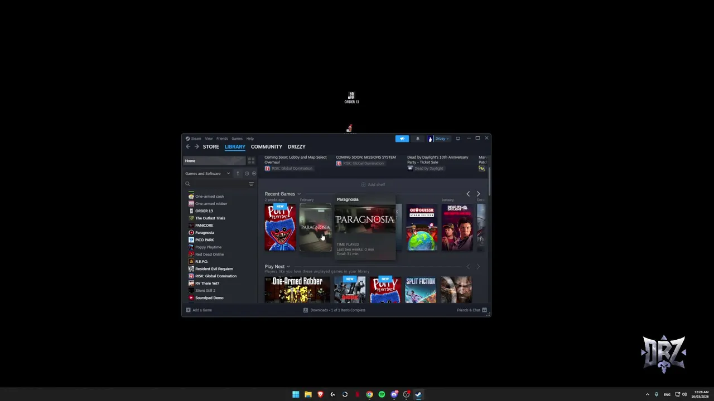Select The Outlast Trials in library list
Viewport: 714px width, 401px height.
(210, 218)
